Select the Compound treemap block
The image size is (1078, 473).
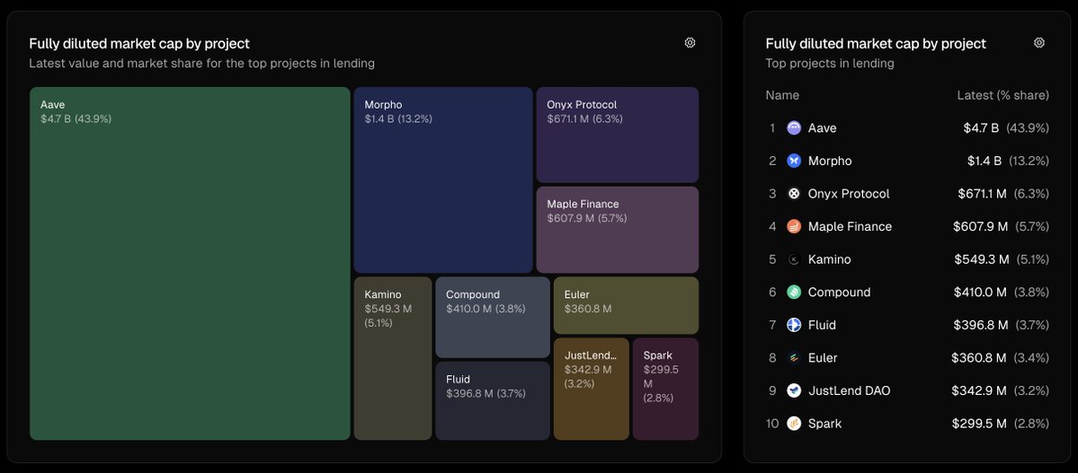493,317
